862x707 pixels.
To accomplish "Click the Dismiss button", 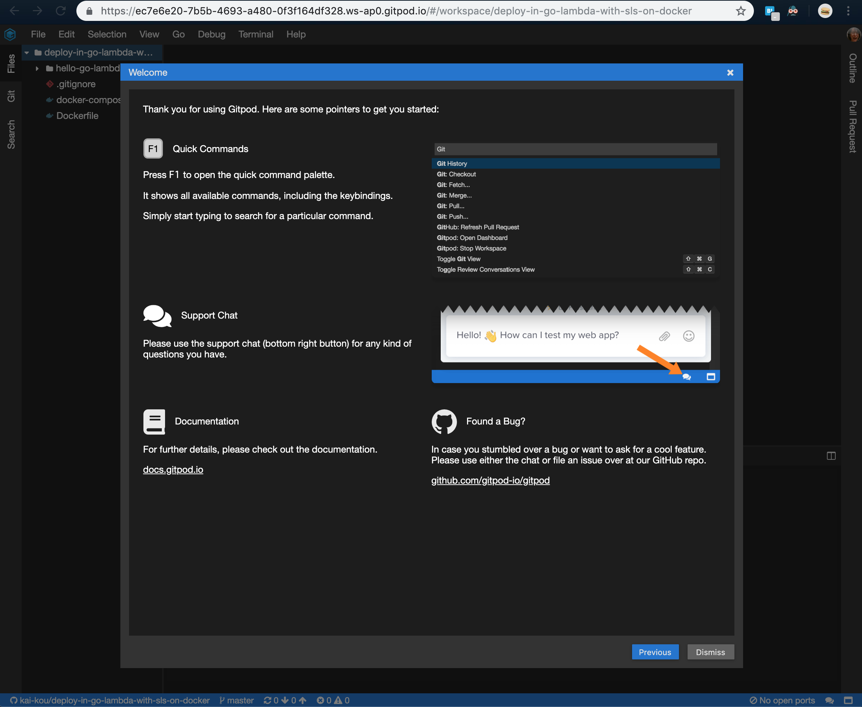I will point(710,652).
